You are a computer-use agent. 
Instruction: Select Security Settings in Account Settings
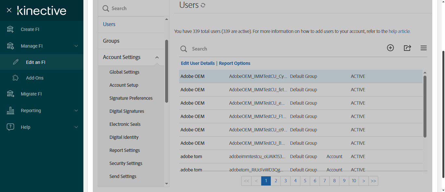[126, 163]
